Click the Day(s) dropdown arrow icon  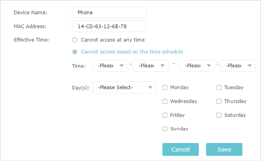[150, 88]
